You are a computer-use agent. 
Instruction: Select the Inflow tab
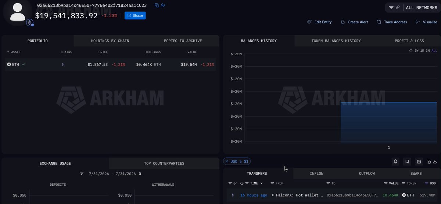coord(316,173)
